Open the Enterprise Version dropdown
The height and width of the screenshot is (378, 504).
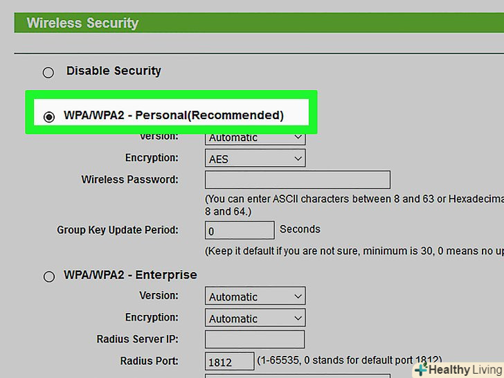[x=255, y=296]
